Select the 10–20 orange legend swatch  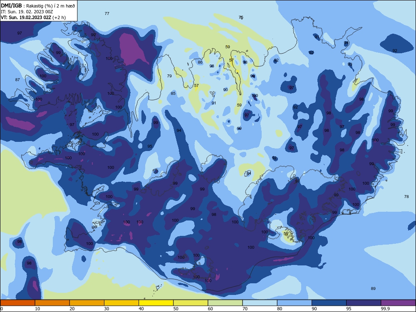tap(52, 303)
